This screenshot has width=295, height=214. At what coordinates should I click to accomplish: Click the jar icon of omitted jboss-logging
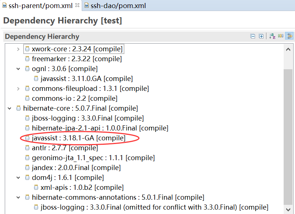pos(36,207)
